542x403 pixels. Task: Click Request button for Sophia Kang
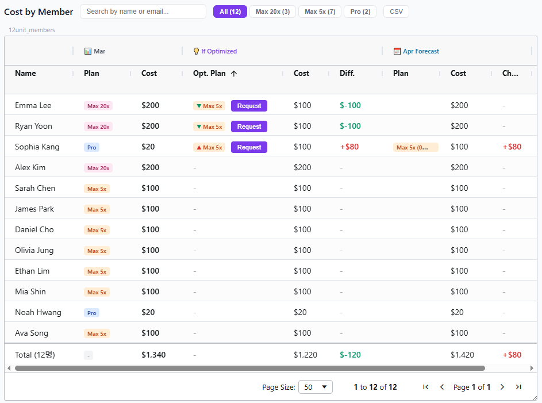pyautogui.click(x=249, y=147)
